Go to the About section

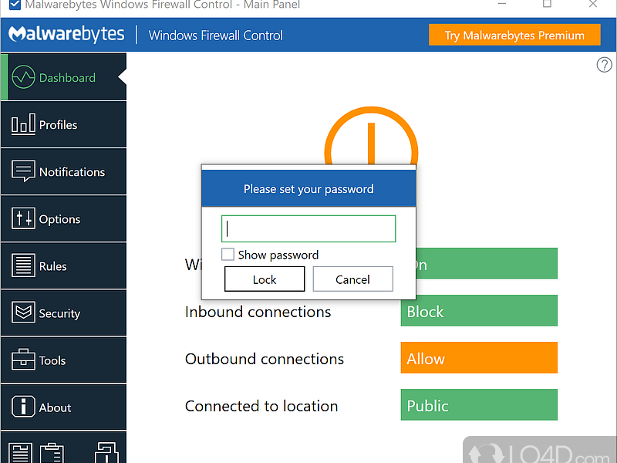click(63, 407)
